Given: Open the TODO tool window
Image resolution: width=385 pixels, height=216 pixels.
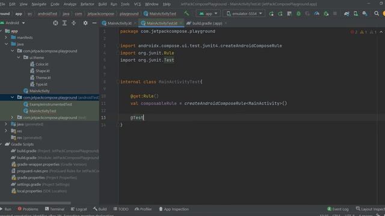Looking at the screenshot, I should tap(121, 209).
